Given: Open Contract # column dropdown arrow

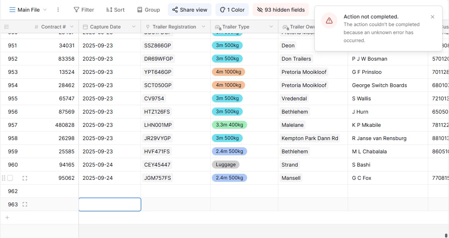Looking at the screenshot, I should pos(72,27).
